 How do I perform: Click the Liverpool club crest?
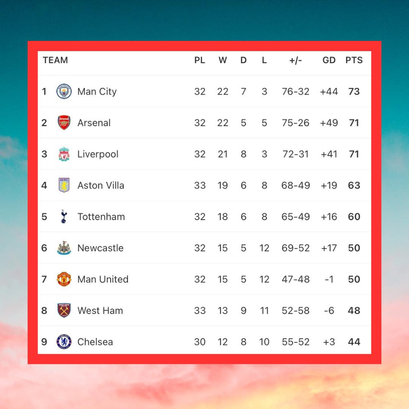(64, 154)
